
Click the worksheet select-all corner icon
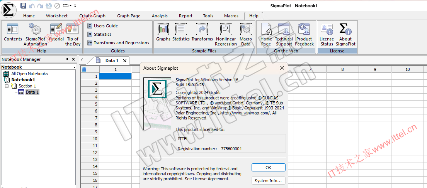84,70
